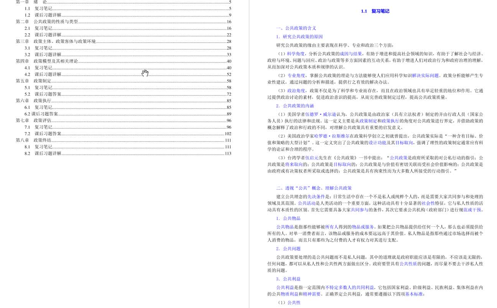The image size is (497, 308).
Task: Jump to 第六章 政策执行 in contents
Action: point(123,100)
